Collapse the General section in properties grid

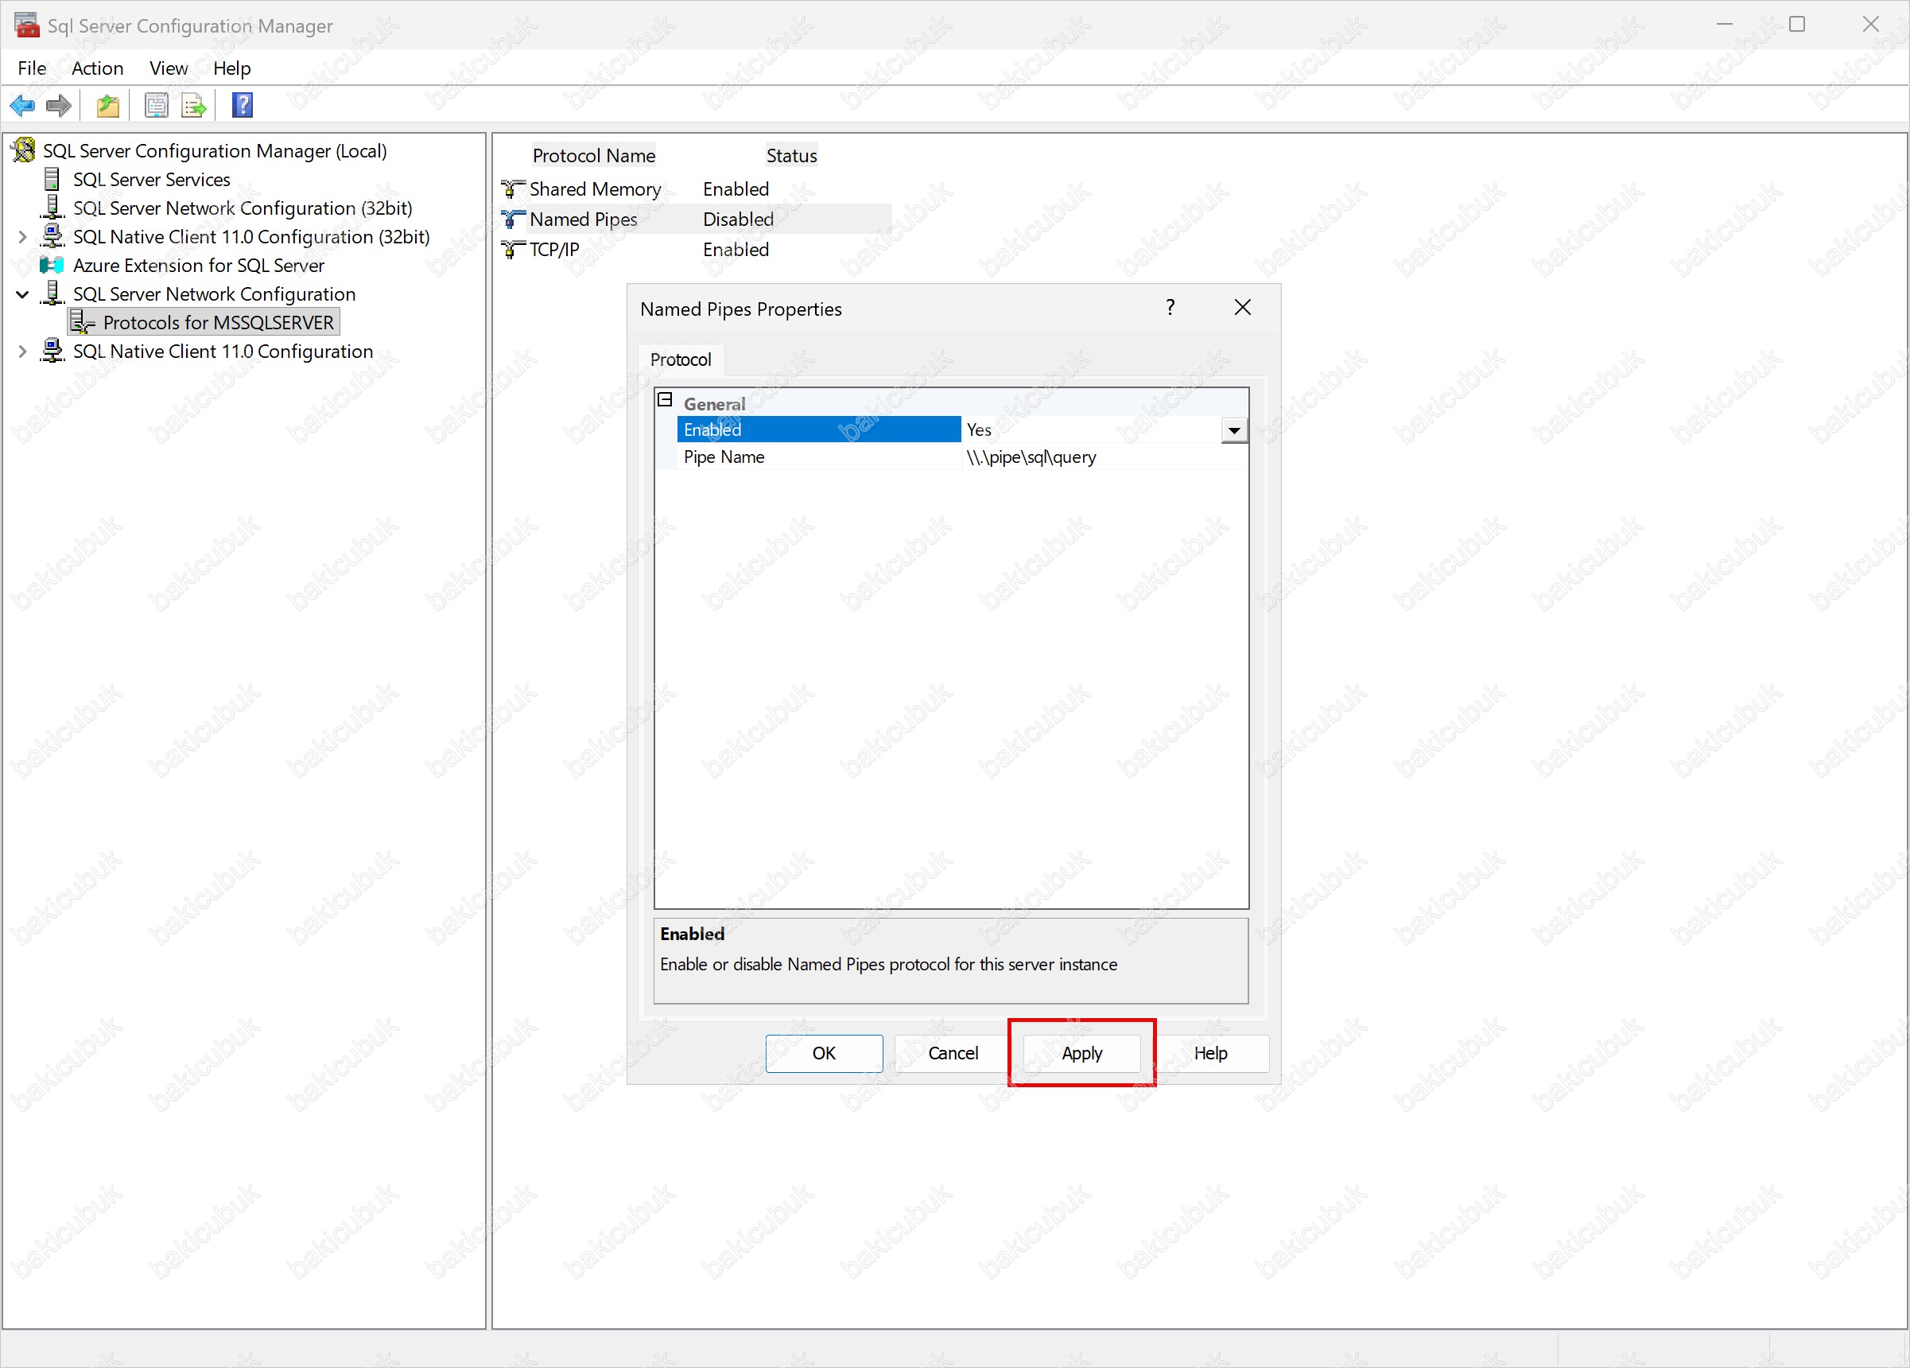(666, 400)
